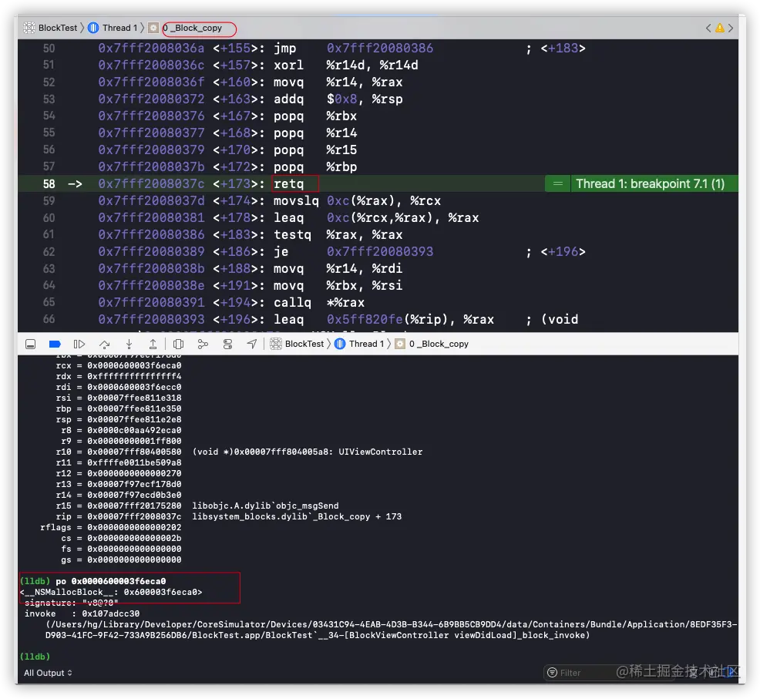This screenshot has width=760, height=699.
Task: Click the filter icon in console filter
Action: (x=552, y=673)
